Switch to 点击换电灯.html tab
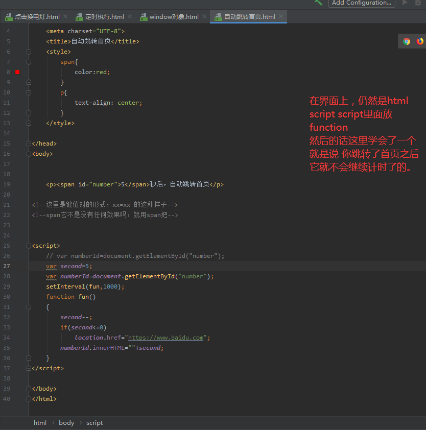This screenshot has height=430, width=426. [x=37, y=17]
